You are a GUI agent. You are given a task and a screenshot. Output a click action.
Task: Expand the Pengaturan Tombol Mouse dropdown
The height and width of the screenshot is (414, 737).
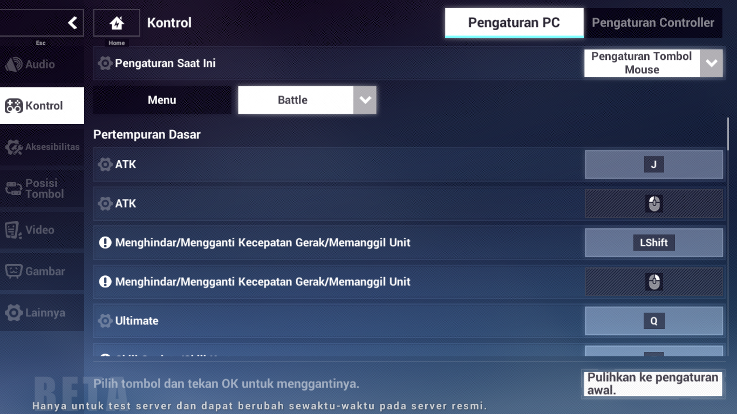click(711, 63)
